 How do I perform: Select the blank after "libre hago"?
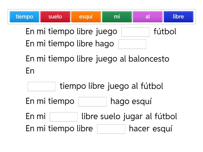(x=132, y=44)
